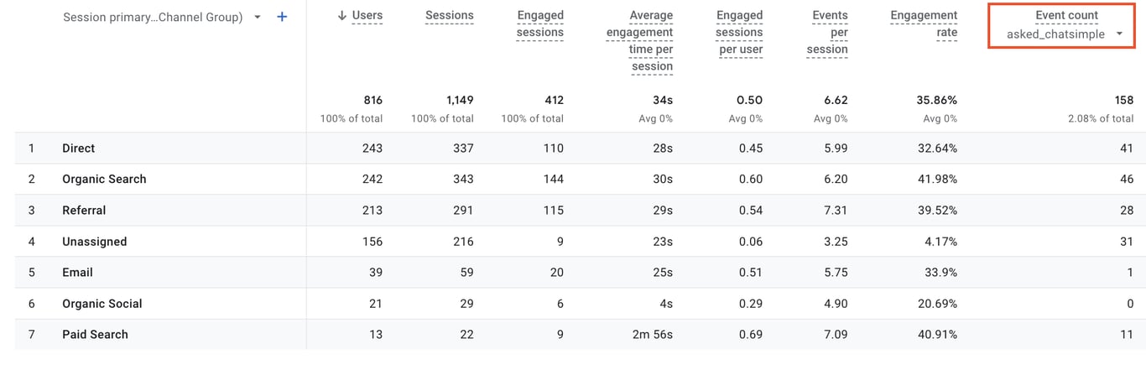The image size is (1146, 365).
Task: Select the Direct channel row
Action: 78,149
